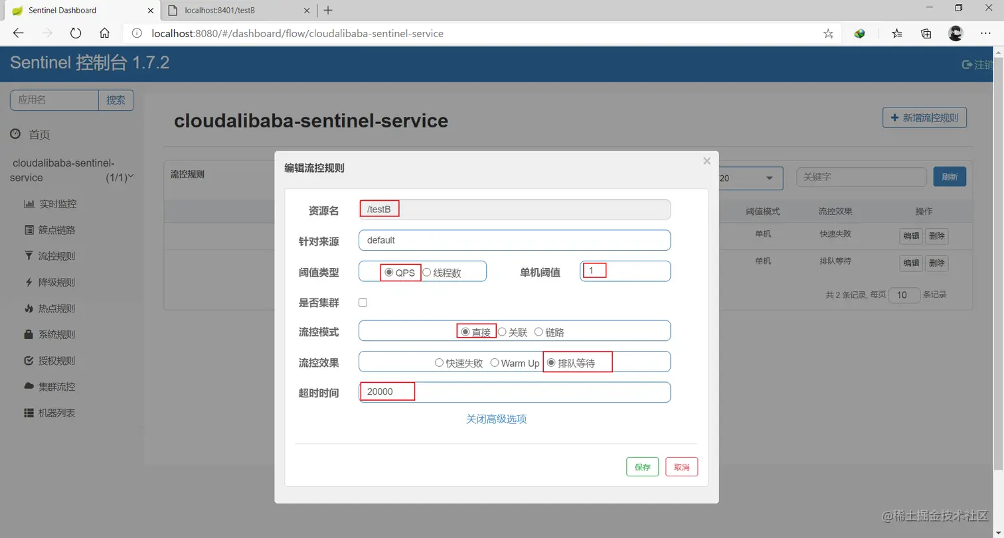1004x538 pixels.
Task: Open the machine dropdown next to 关键字
Action: point(751,178)
